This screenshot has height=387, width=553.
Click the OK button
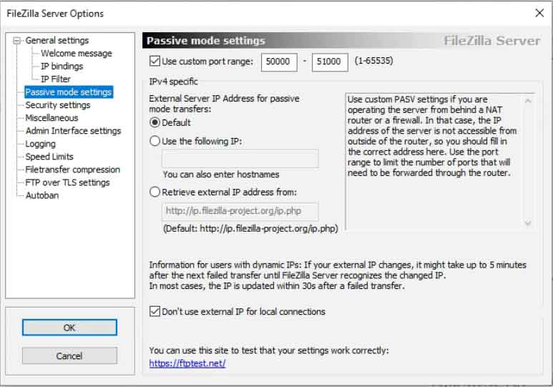point(69,328)
